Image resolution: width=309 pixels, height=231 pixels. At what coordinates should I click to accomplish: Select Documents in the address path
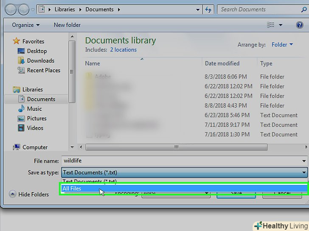pos(99,9)
